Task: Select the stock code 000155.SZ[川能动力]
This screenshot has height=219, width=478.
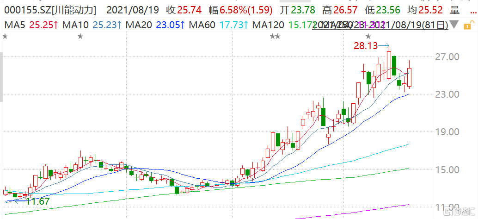Action: click(x=50, y=10)
